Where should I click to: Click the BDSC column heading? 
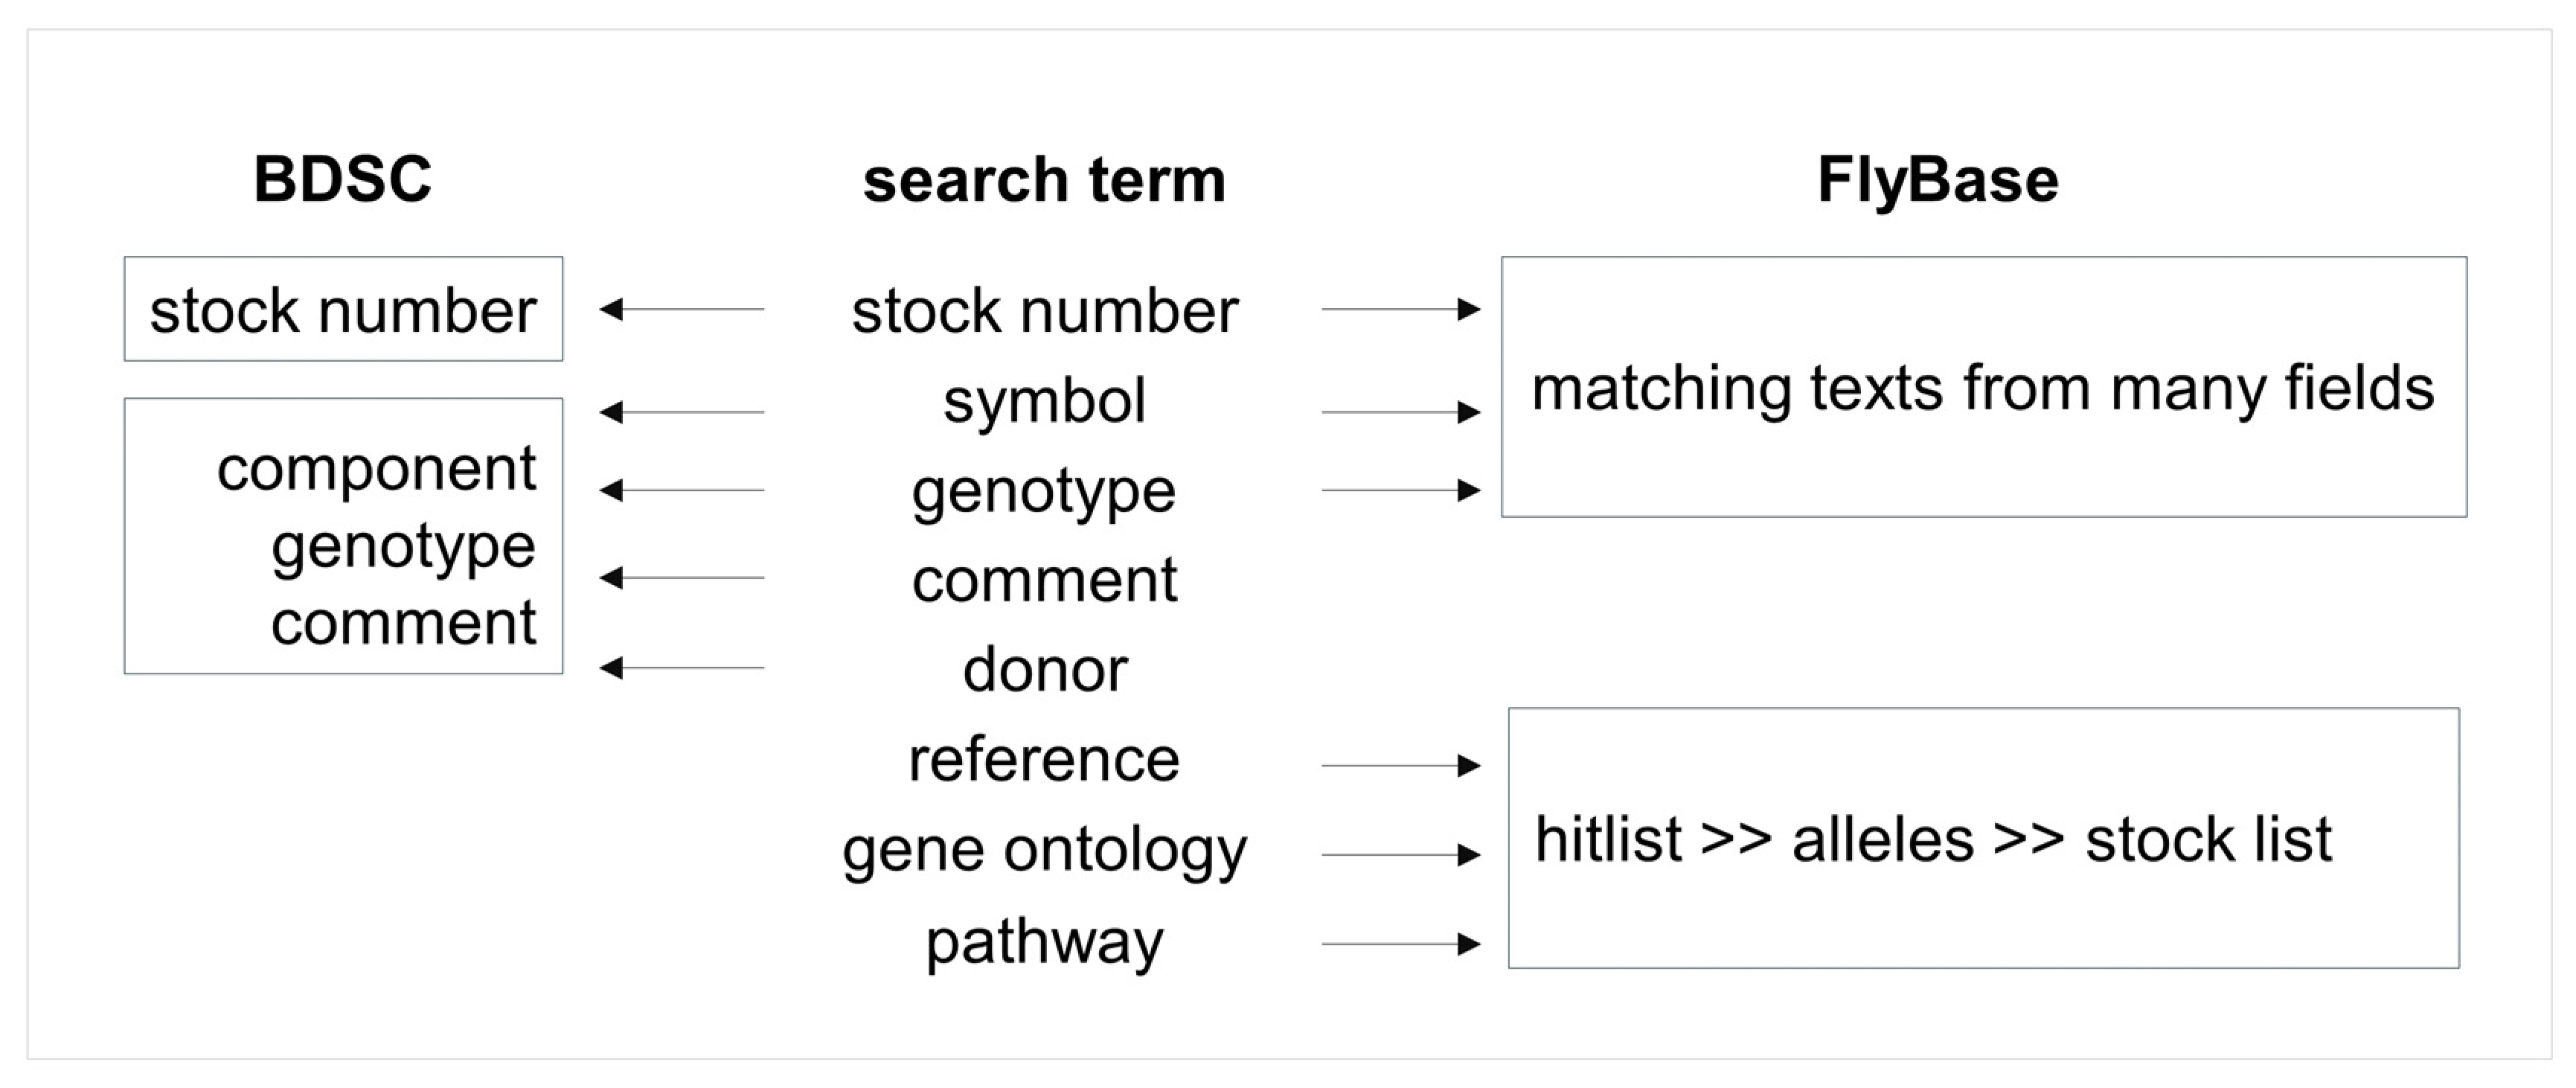[x=342, y=180]
